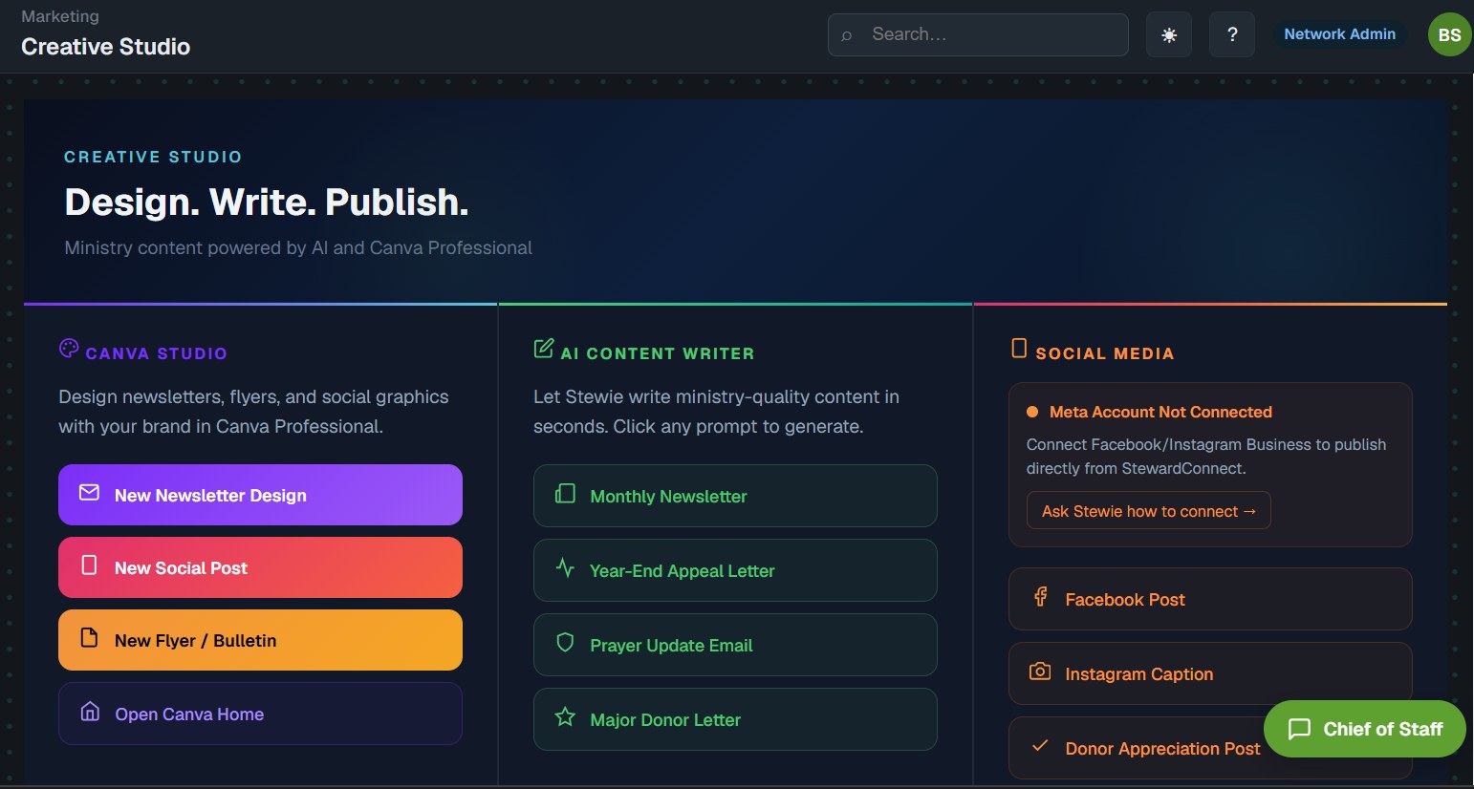Click the chat bubble icon on Chief of Staff
The width and height of the screenshot is (1474, 789).
[x=1299, y=729]
